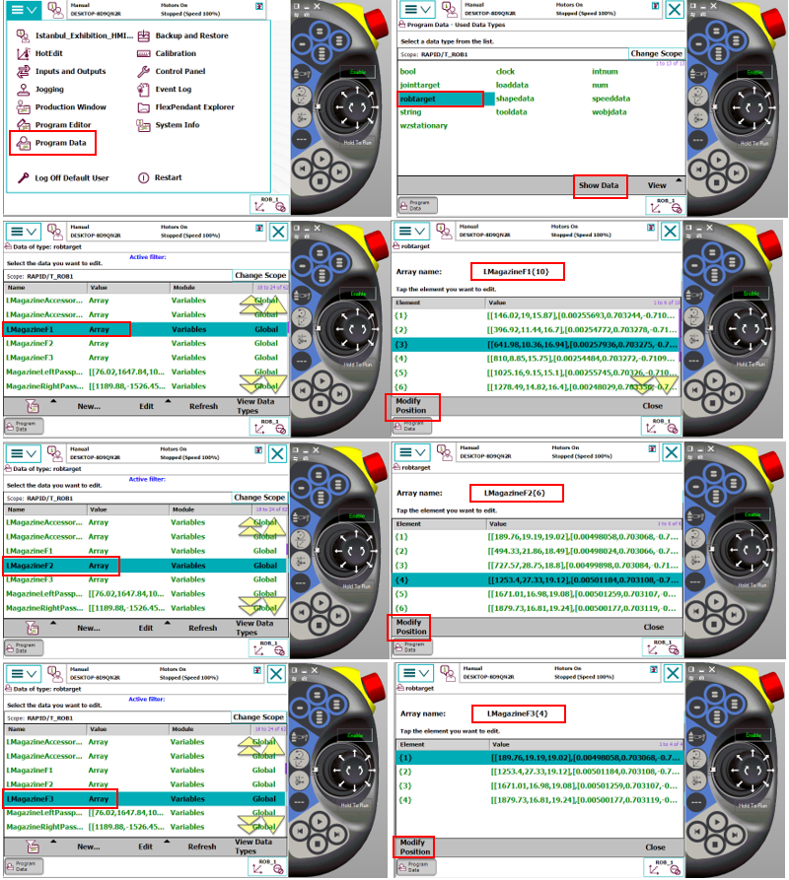Click Modify Position under the LMagazineF3{4} array
The height and width of the screenshot is (880, 789).
pos(413,846)
